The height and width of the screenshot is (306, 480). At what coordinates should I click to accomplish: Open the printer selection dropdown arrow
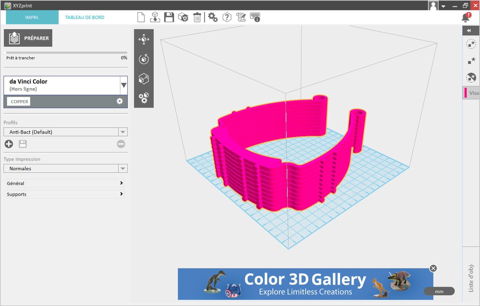(x=124, y=85)
